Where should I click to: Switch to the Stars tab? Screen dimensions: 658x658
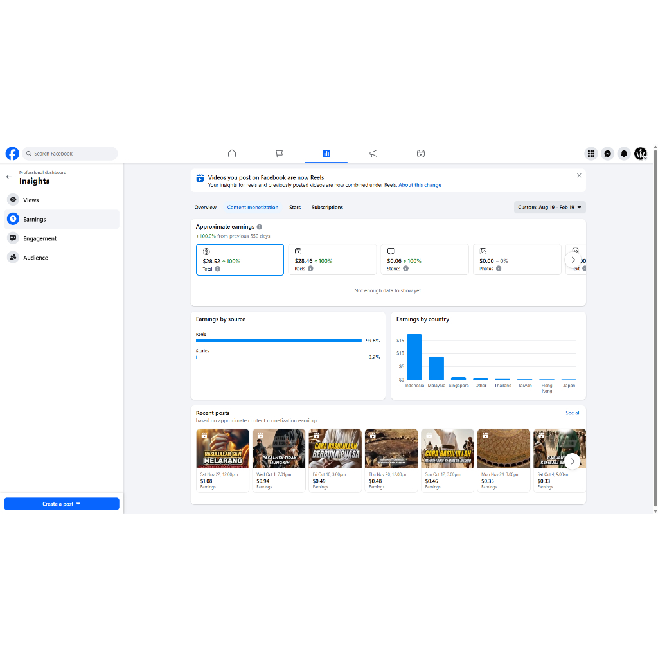point(295,208)
